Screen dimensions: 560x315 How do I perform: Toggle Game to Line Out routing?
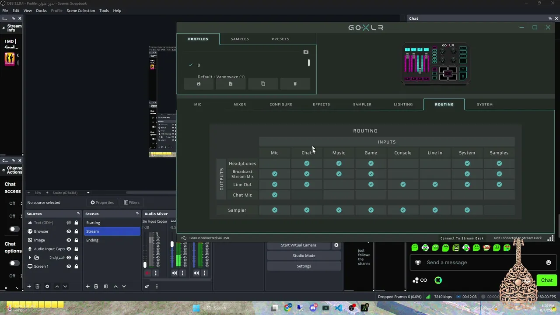pyautogui.click(x=371, y=185)
